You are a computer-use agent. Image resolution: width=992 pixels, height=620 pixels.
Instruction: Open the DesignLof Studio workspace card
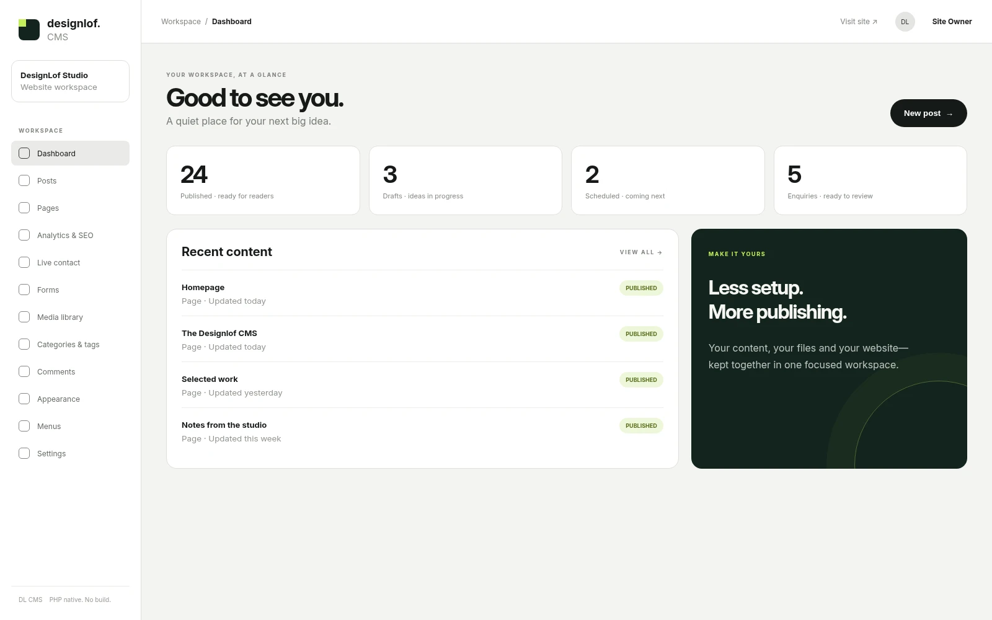point(70,81)
